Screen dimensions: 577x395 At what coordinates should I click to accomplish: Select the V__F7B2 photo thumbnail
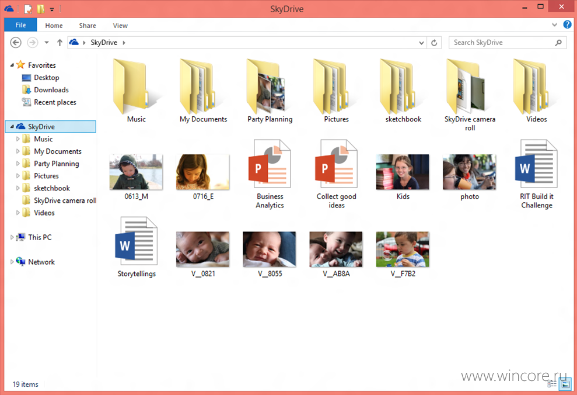[403, 249]
